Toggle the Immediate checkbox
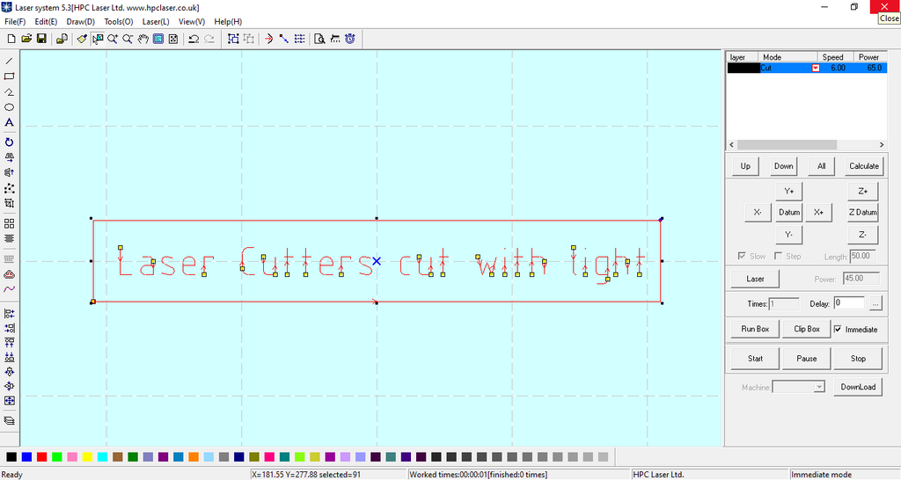This screenshot has width=901, height=480. click(x=838, y=330)
